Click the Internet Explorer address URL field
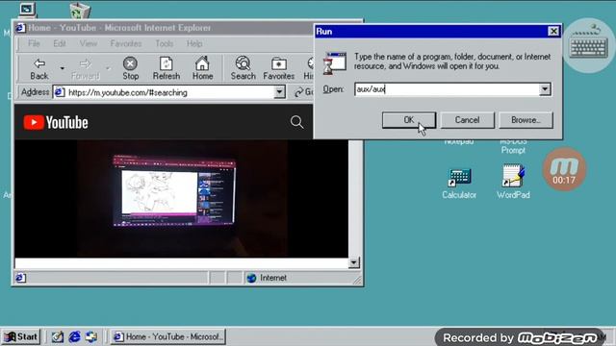 169,92
